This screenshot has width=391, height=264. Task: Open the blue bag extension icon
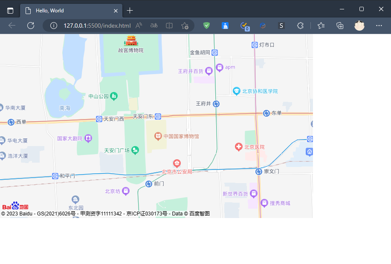[x=225, y=26]
